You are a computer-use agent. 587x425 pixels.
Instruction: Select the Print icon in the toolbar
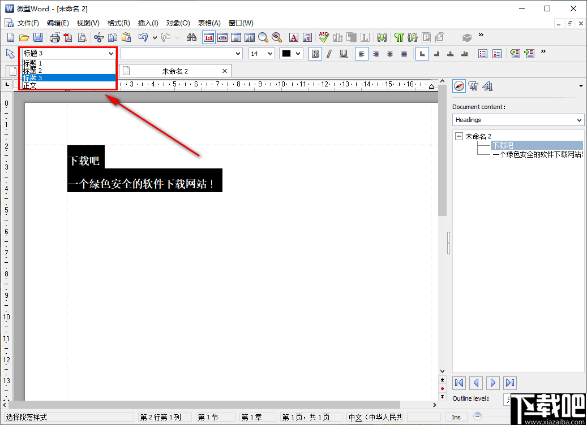[54, 37]
